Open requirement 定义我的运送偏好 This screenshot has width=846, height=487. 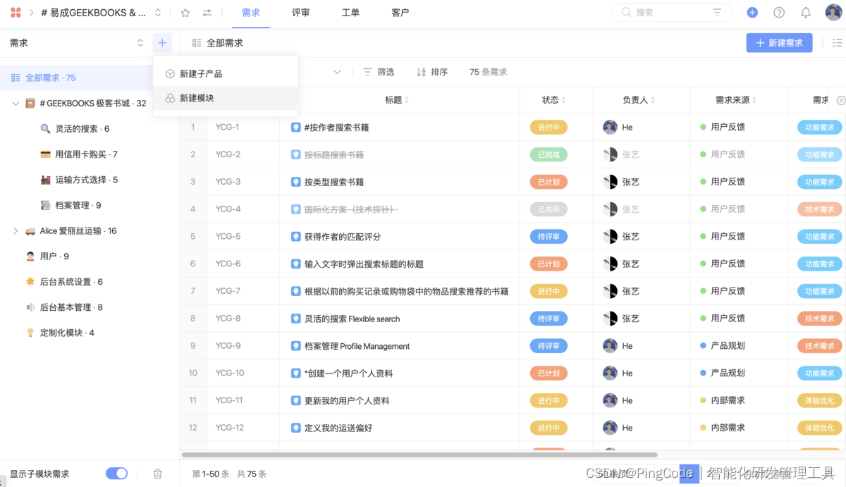pyautogui.click(x=338, y=428)
